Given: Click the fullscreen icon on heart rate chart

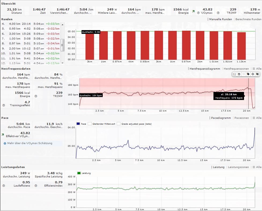Looking at the screenshot, I should [x=235, y=74].
